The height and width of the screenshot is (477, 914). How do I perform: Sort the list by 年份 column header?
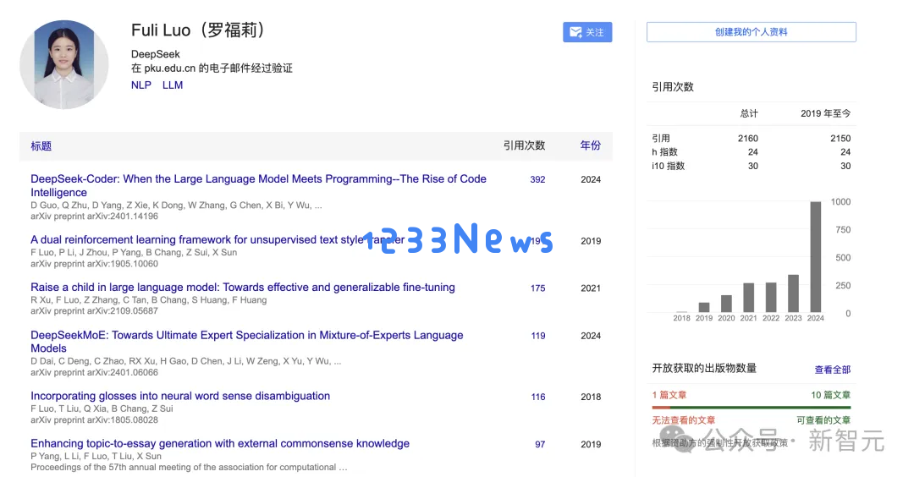point(590,145)
